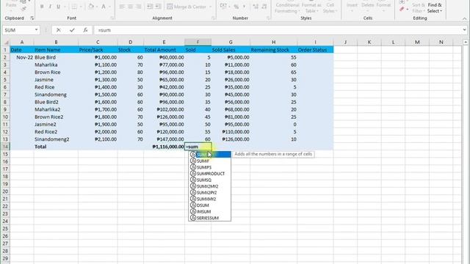Screen dimensions: 470x264
Task: Cancel the formula with the X icon
Action: (x=59, y=30)
